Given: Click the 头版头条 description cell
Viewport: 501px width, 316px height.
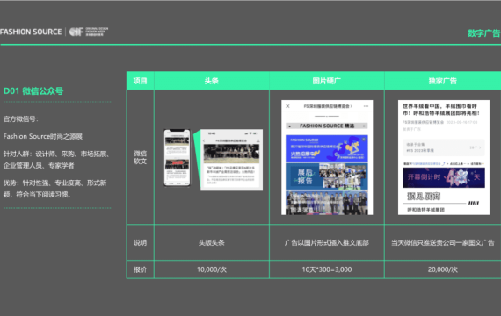Looking at the screenshot, I should point(212,242).
